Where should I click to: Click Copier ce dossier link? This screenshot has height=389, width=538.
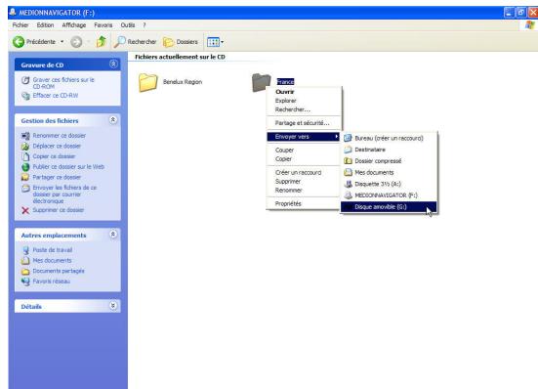(54, 156)
